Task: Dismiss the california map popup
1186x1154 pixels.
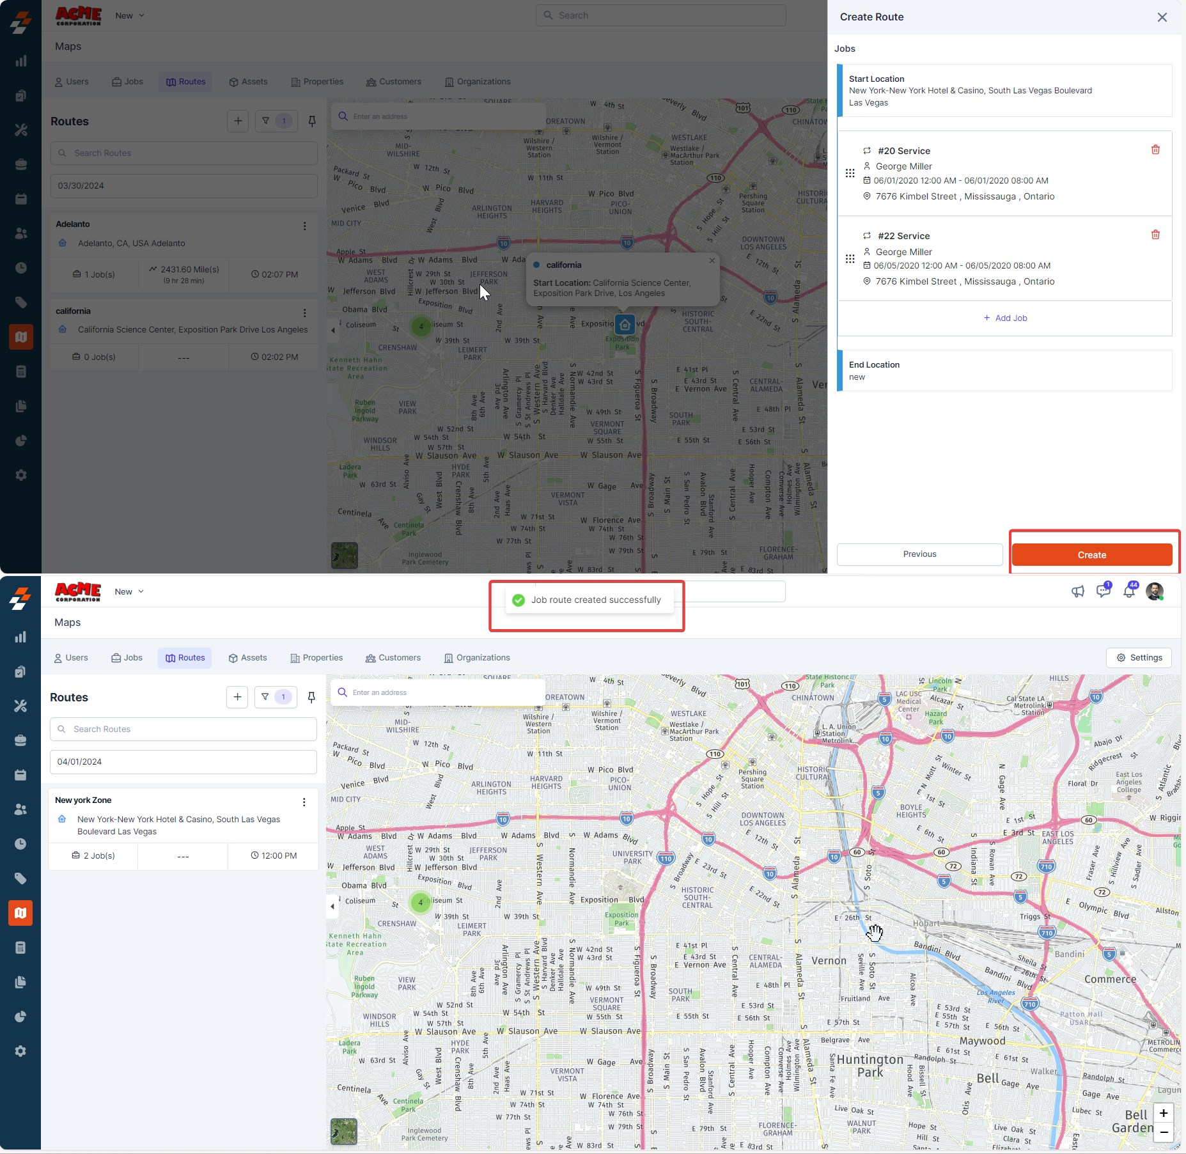Action: click(712, 261)
